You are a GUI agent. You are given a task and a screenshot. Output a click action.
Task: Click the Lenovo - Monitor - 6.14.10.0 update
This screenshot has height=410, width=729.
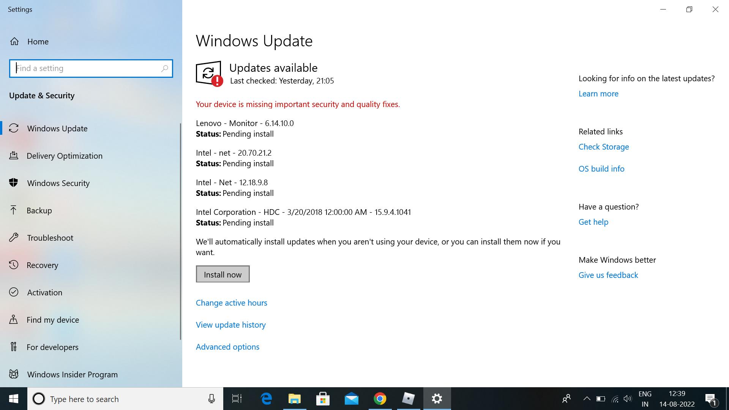point(245,123)
